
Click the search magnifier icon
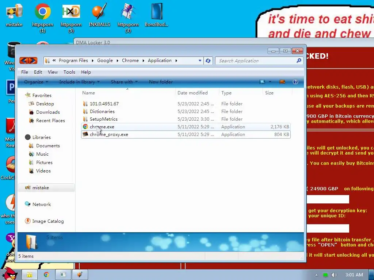click(x=299, y=61)
